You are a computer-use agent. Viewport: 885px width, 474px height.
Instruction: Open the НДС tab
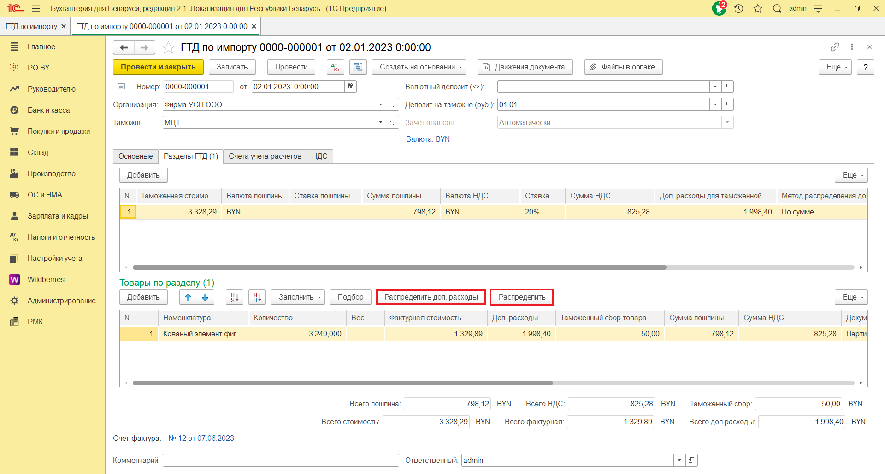pos(319,156)
